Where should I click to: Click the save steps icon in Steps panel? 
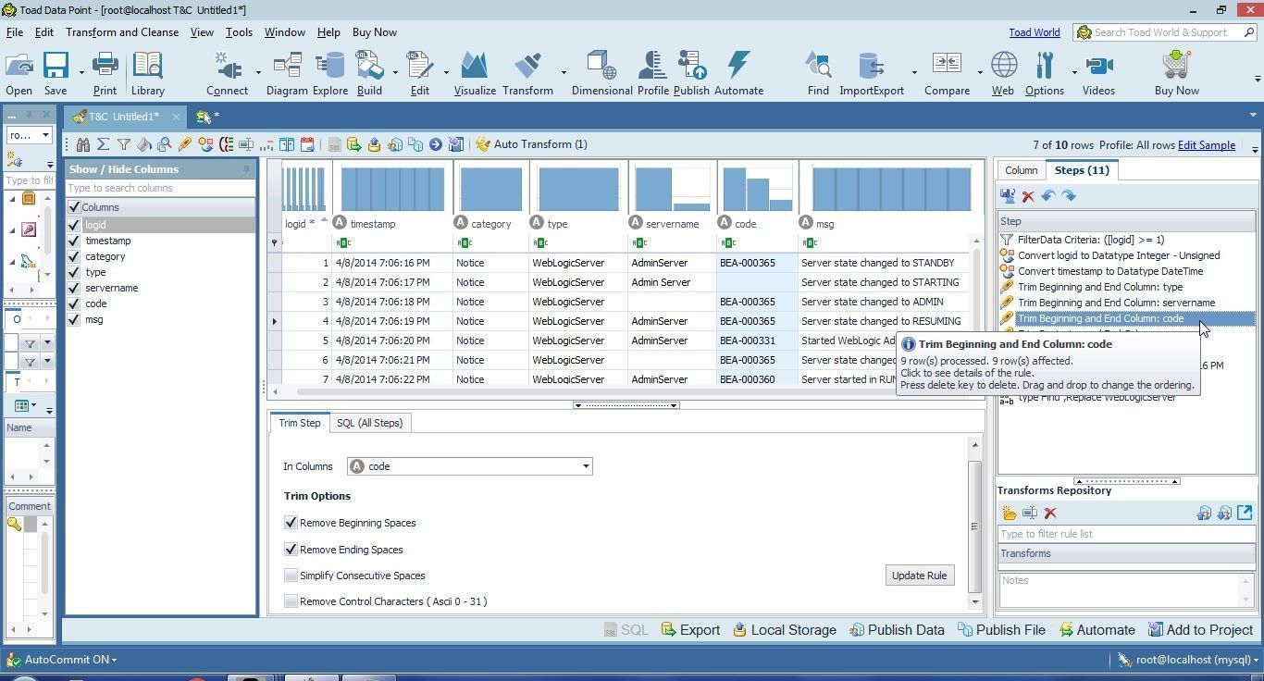coord(1008,195)
